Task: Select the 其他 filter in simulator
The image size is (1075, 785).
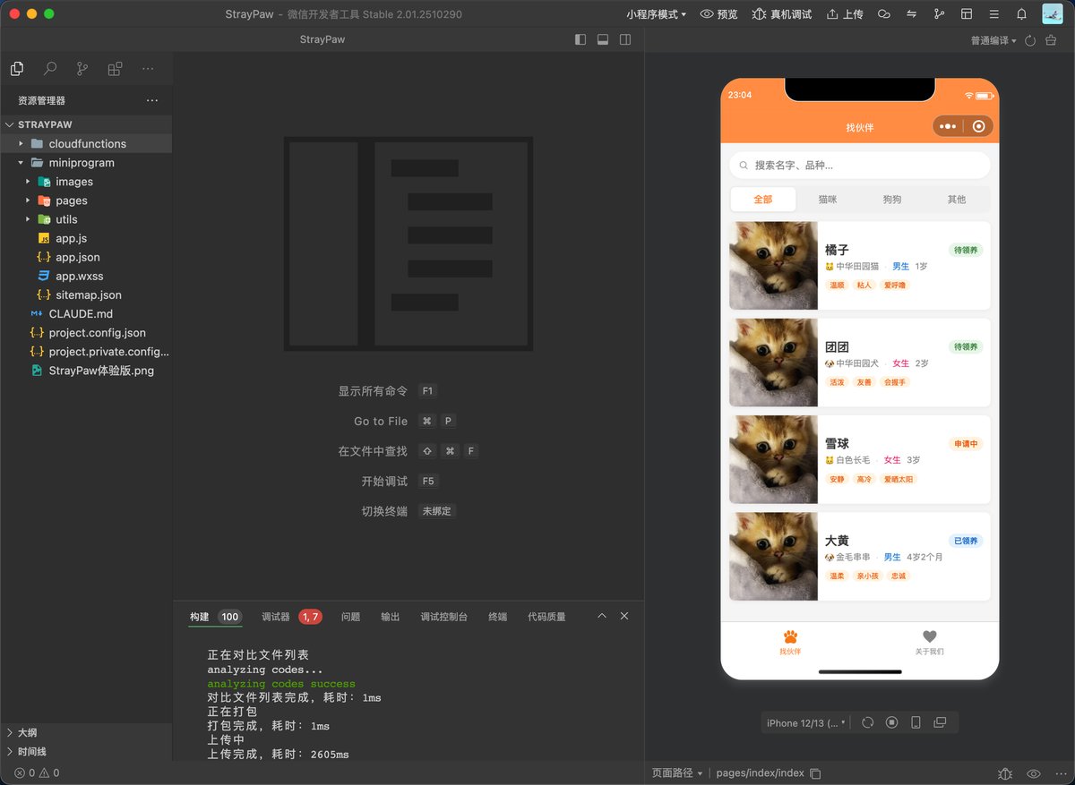Action: point(957,200)
